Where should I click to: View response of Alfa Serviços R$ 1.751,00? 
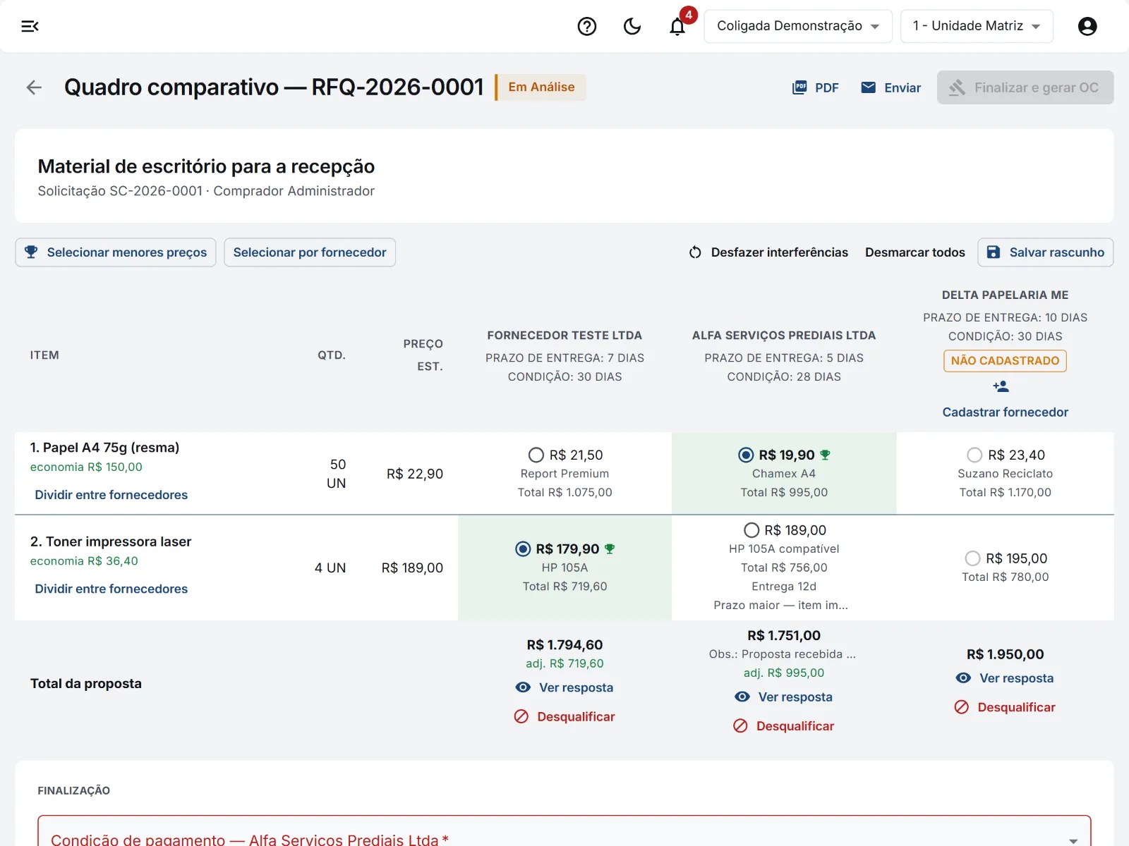point(783,697)
